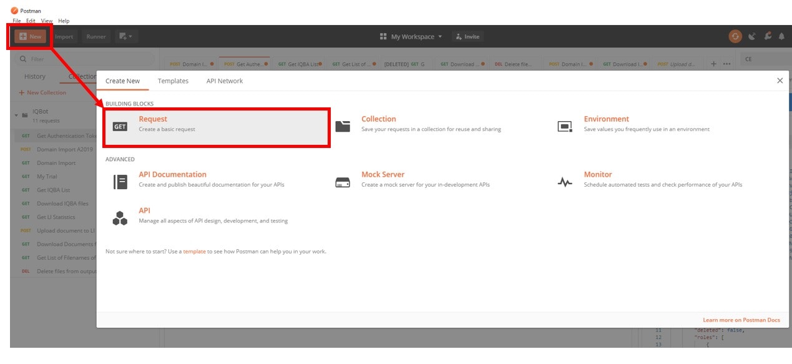Open the View menu
This screenshot has width=792, height=364.
(47, 21)
